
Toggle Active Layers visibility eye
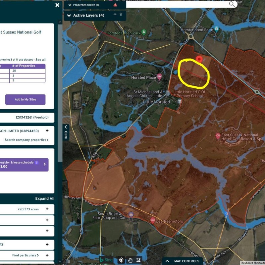pyautogui.click(x=115, y=15)
